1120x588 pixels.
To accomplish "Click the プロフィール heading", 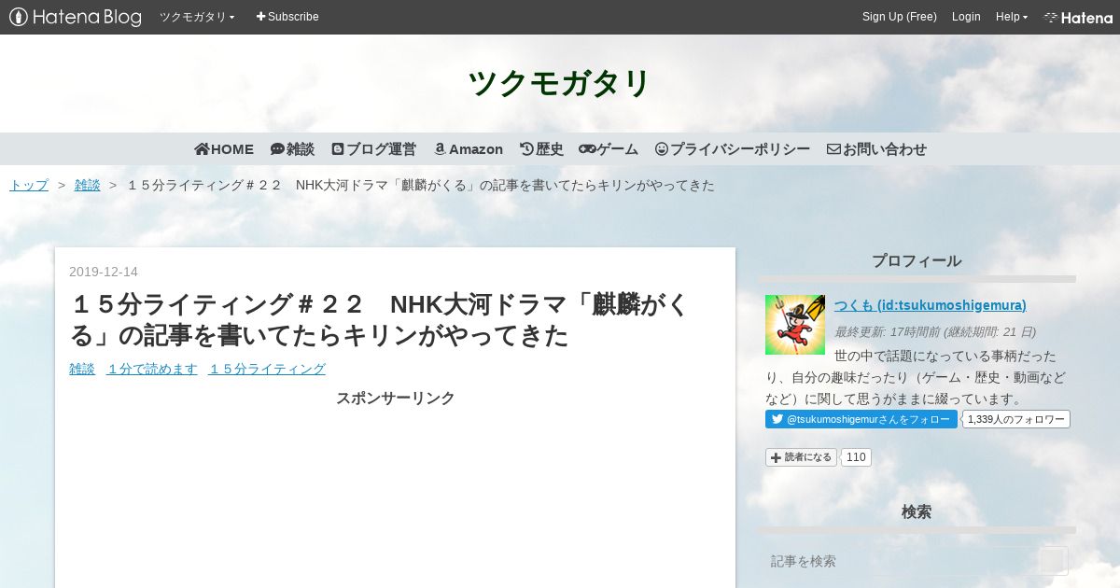I will pyautogui.click(x=917, y=261).
